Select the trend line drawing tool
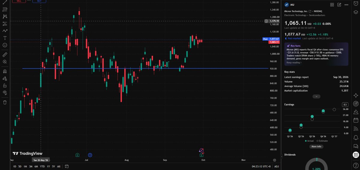Image resolution: width=360 pixels, height=170 pixels. coord(5,3)
